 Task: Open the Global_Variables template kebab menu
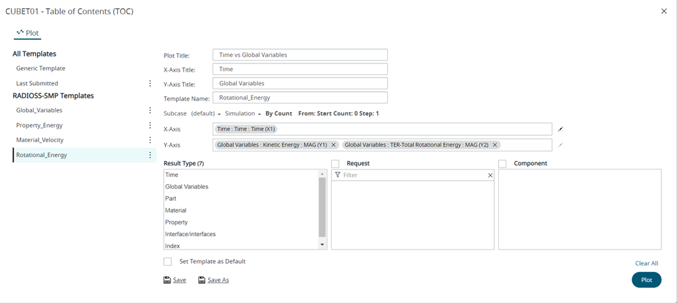[150, 110]
